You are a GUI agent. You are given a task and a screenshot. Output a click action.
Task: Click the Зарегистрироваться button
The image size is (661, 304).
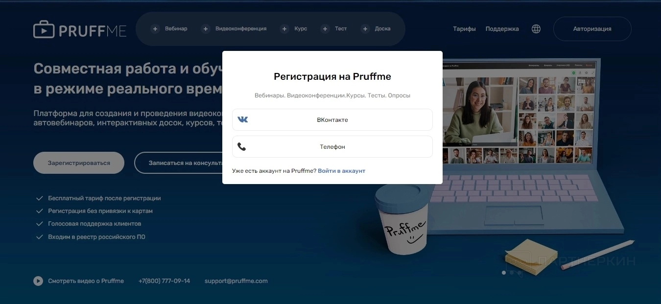click(79, 163)
